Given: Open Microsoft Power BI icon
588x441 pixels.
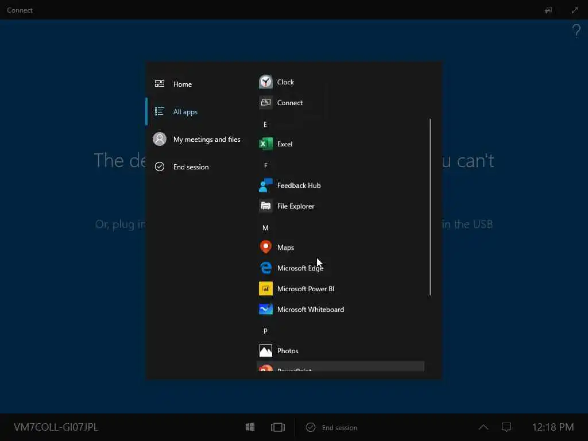Looking at the screenshot, I should 265,288.
